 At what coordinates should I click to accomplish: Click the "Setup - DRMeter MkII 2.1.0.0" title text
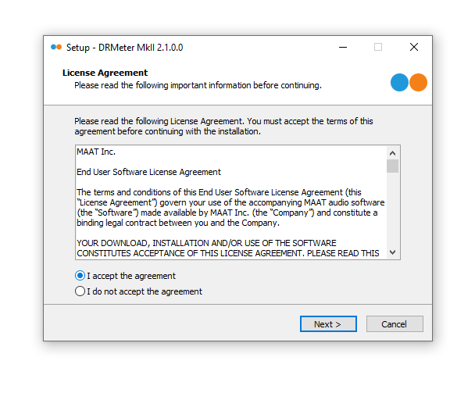[124, 47]
